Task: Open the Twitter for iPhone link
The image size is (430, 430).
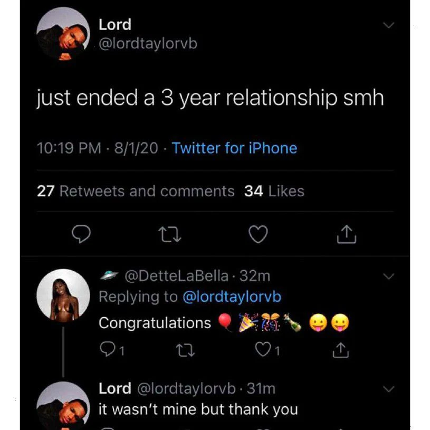Action: (x=234, y=148)
